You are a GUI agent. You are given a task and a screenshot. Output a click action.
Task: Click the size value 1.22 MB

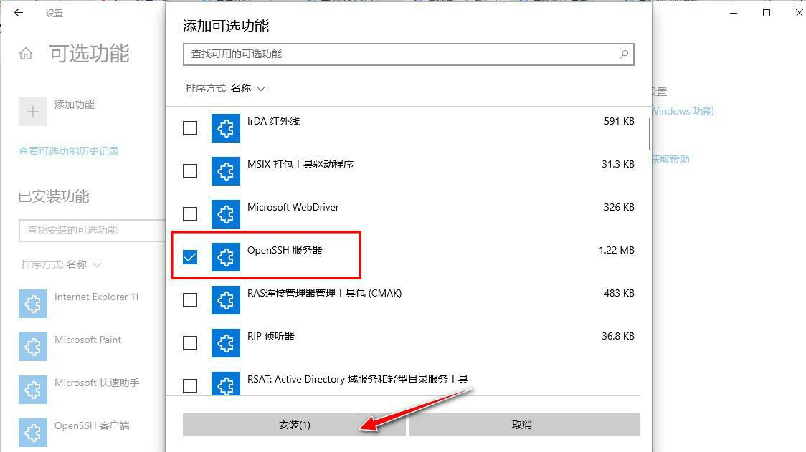616,250
